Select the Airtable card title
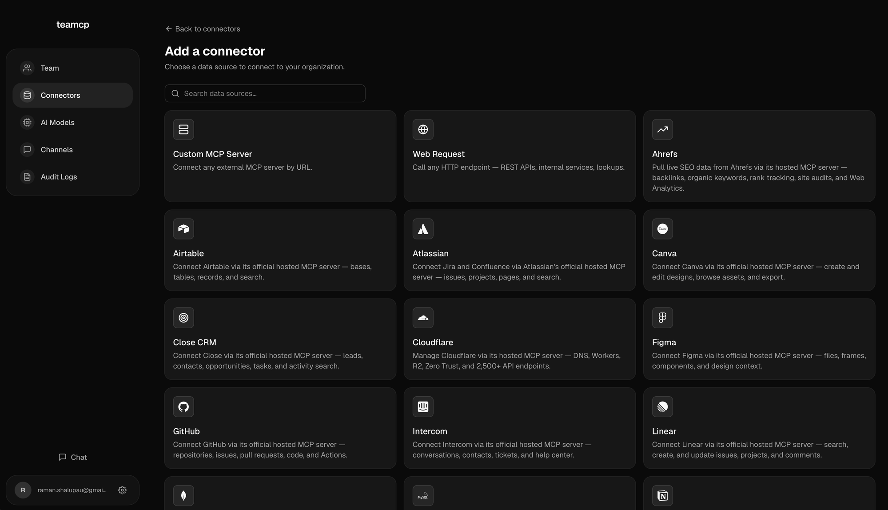888x510 pixels. click(188, 254)
